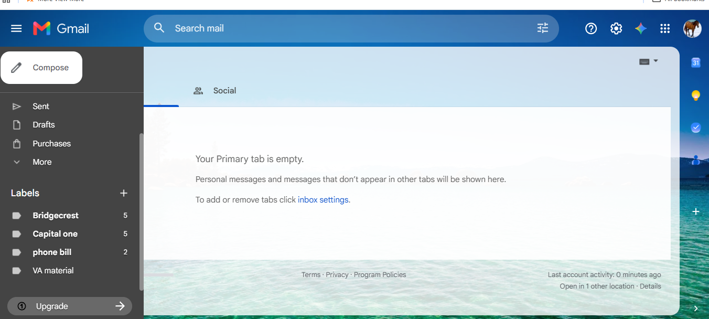Click the Social tab people icon

(x=198, y=91)
